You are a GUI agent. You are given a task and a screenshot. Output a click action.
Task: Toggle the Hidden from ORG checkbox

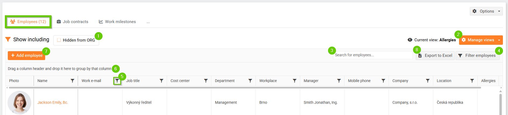pos(59,40)
